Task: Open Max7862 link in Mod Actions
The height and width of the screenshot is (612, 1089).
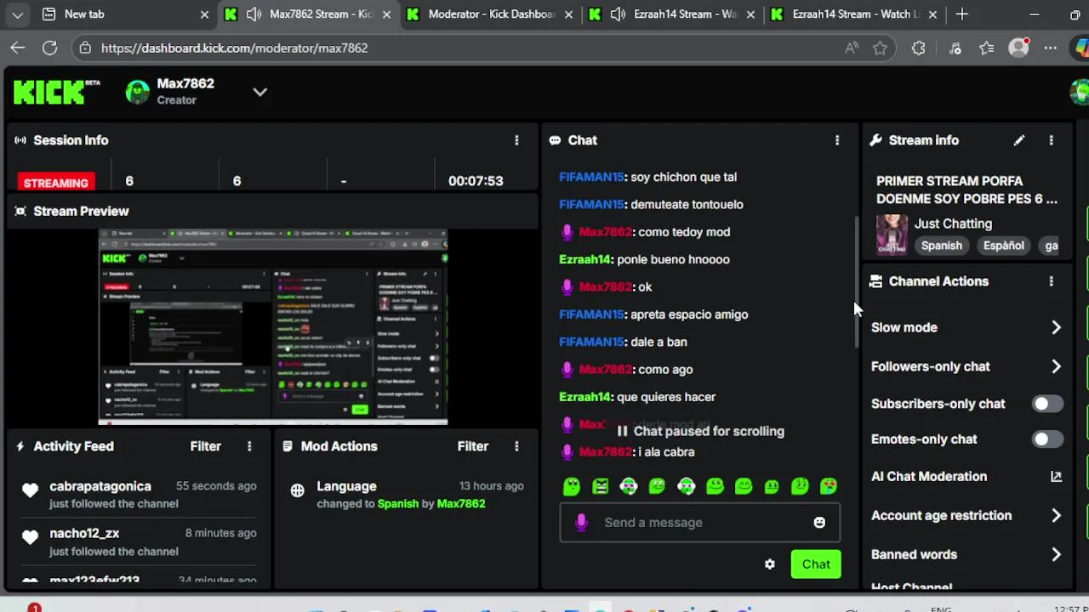Action: tap(460, 504)
